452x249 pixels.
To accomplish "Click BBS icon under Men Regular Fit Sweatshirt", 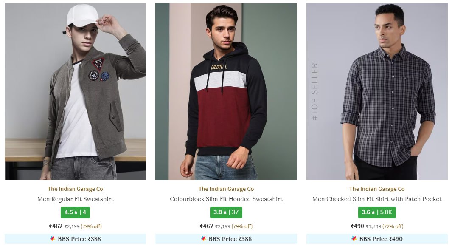I will [x=53, y=239].
